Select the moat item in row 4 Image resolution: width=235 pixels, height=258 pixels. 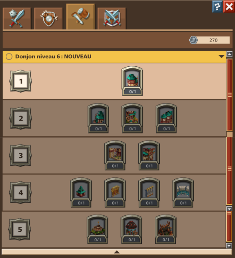coord(183,192)
